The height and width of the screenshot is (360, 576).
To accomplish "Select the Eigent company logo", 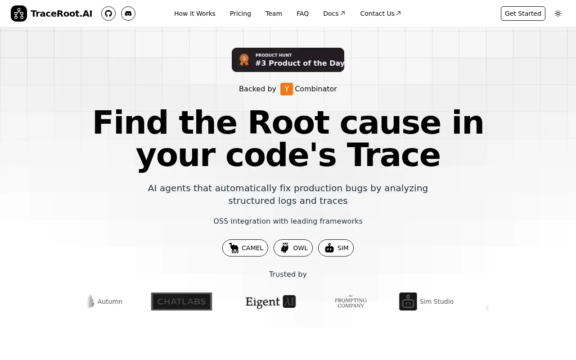I will (x=270, y=301).
